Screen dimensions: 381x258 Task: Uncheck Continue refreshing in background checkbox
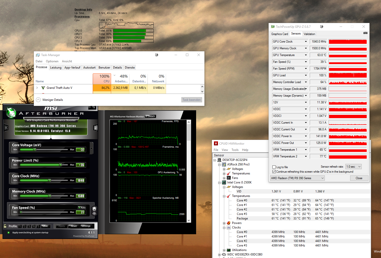[x=274, y=172]
